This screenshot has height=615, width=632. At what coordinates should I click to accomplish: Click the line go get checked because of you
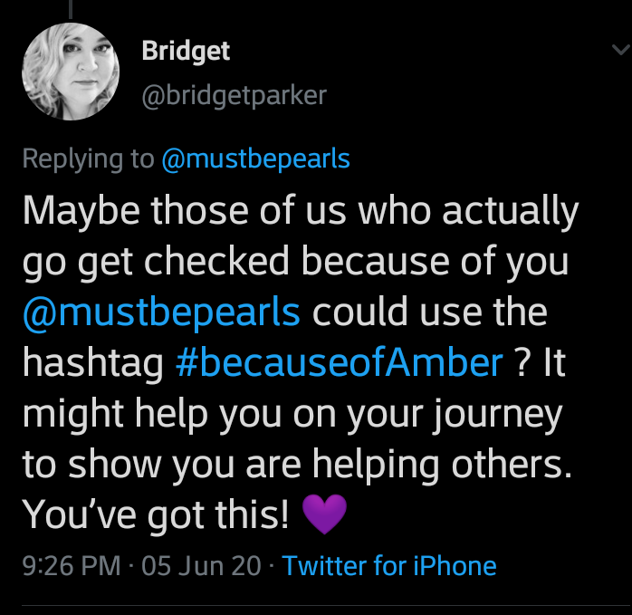295,263
